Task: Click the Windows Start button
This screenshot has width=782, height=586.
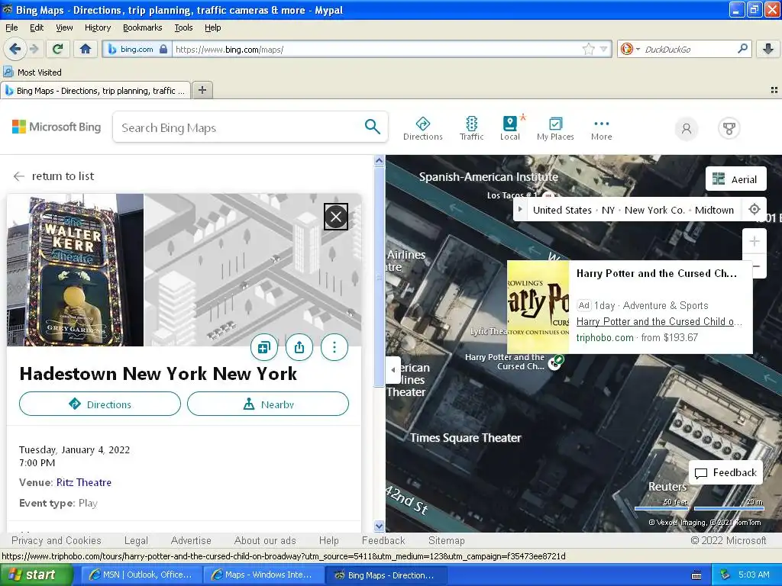Action: coord(36,575)
